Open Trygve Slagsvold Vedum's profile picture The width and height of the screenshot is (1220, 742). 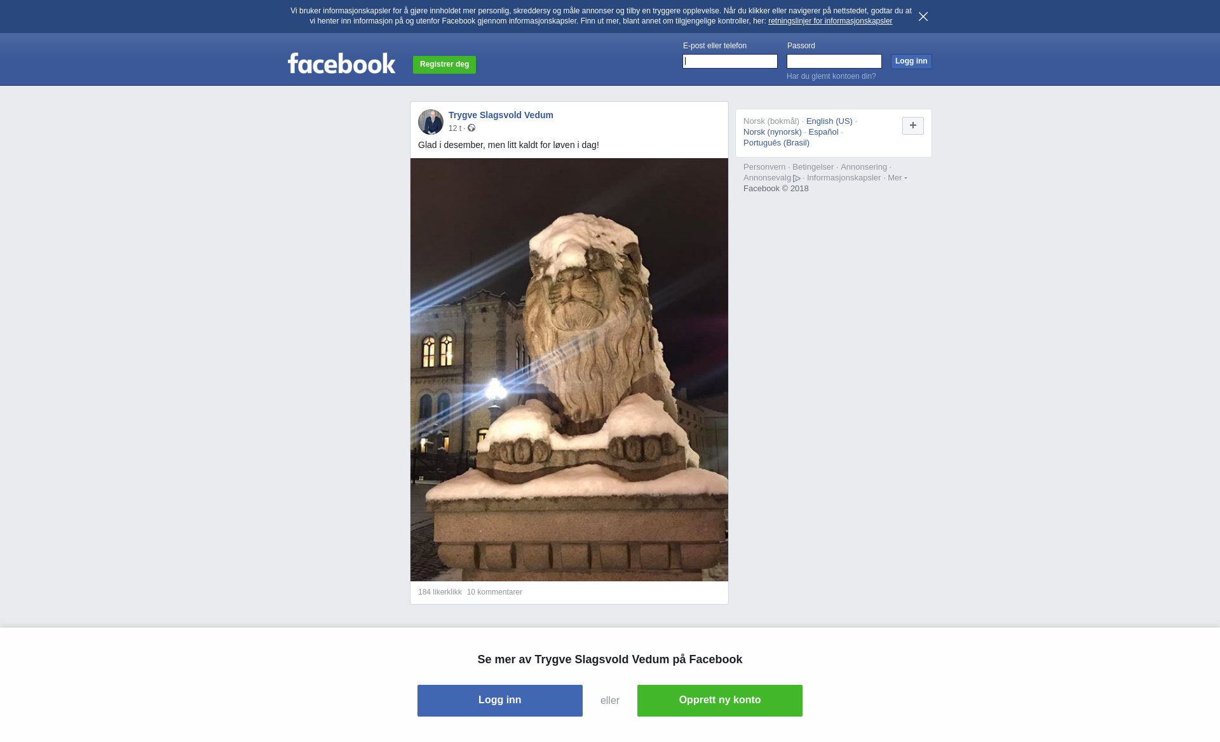click(430, 122)
